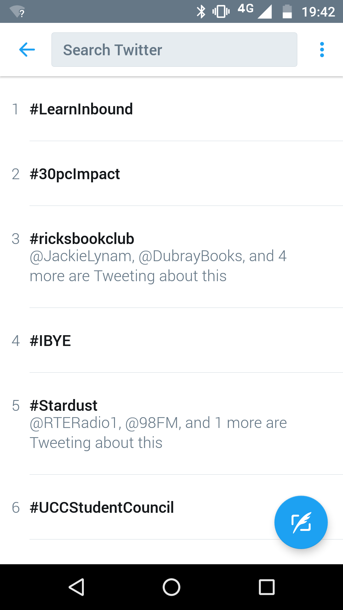Screen dimensions: 343x610
Task: Tap the vibrate mode status icon
Action: coord(221,12)
